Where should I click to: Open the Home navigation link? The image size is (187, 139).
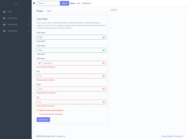72,3
